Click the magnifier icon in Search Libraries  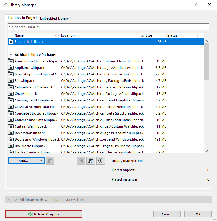pyautogui.click(x=11, y=27)
